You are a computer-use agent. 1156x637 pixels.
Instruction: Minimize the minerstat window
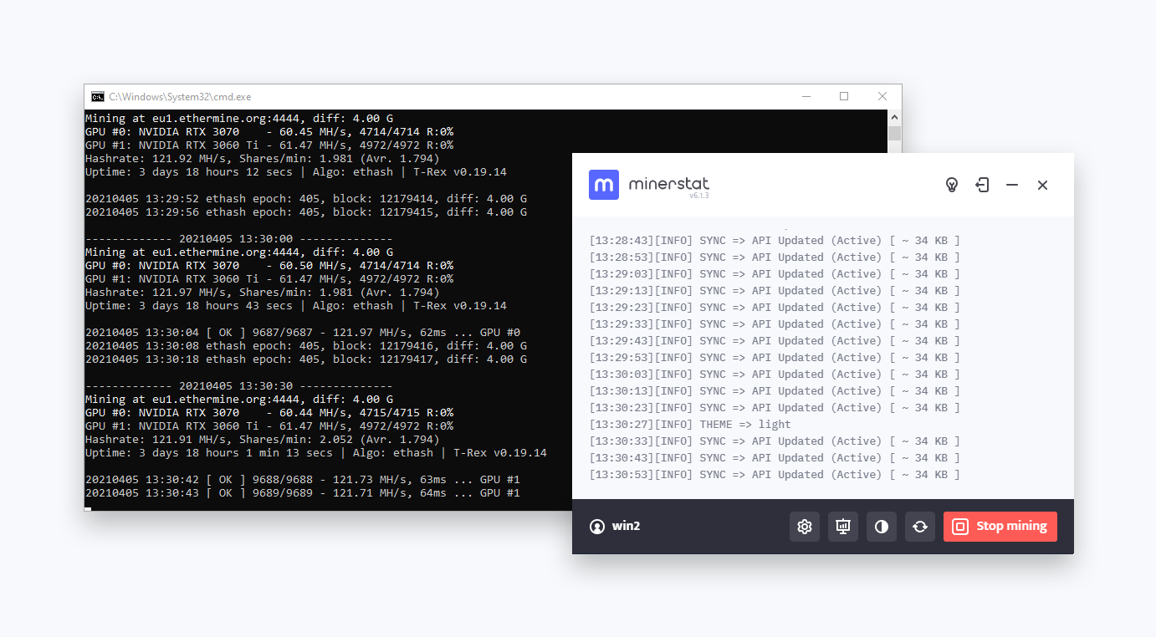point(1012,185)
